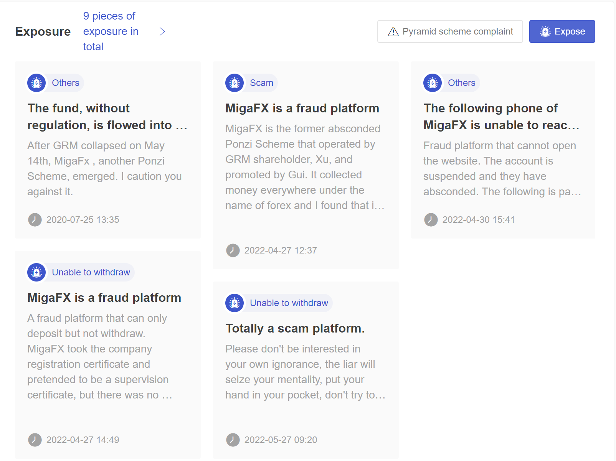
Task: Open the '9 pieces of exposure in total' link
Action: pos(111,31)
